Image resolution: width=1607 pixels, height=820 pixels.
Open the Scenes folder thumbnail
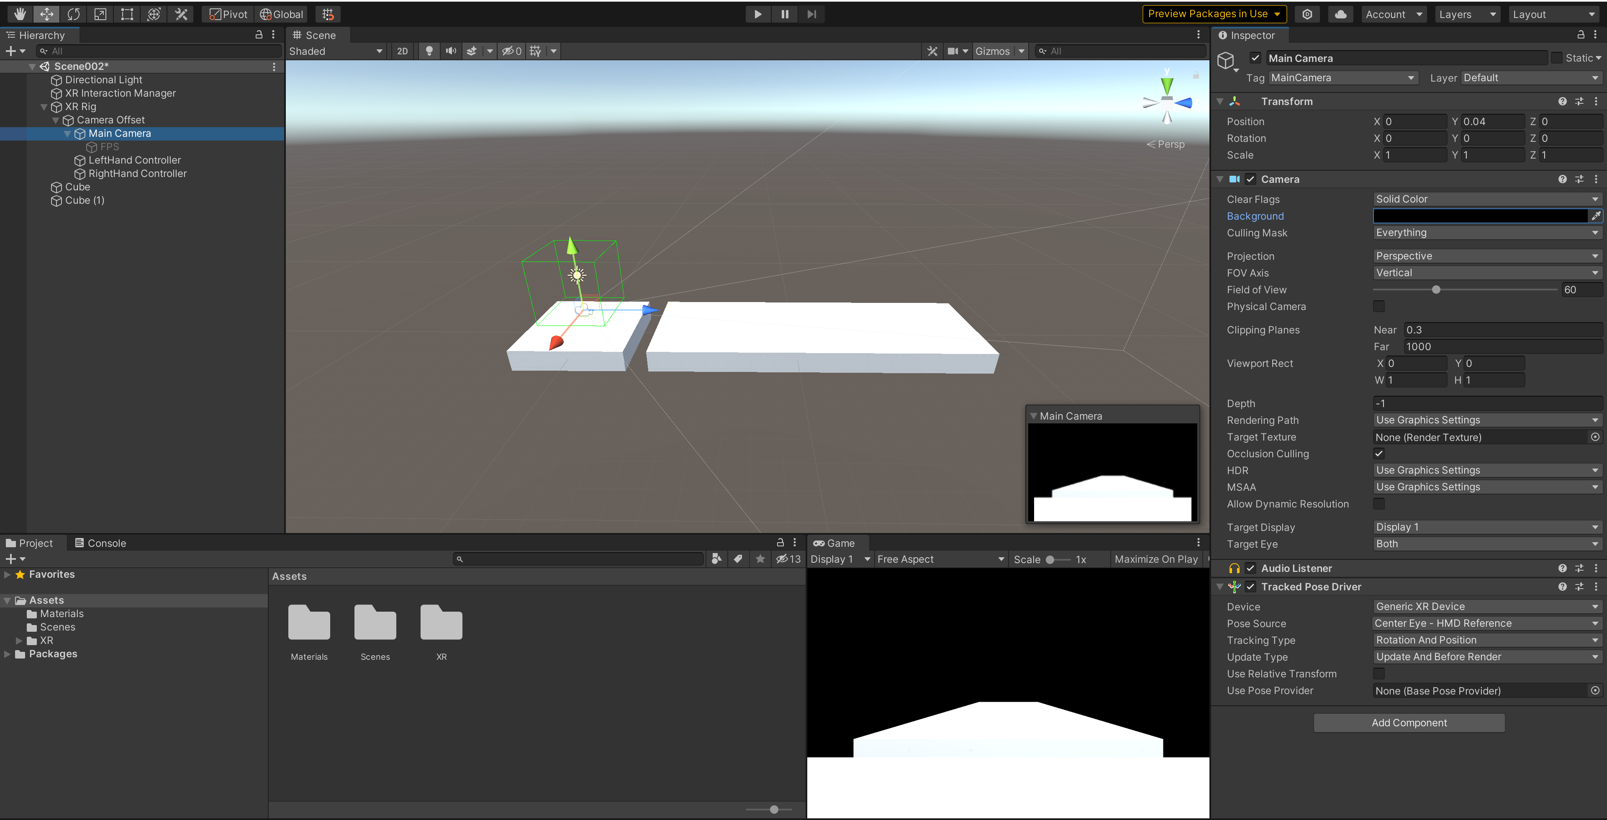click(375, 623)
